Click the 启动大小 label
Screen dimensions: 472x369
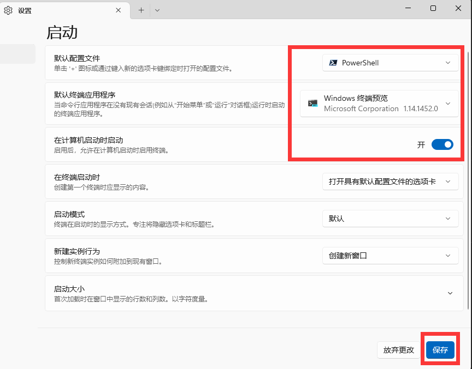click(69, 289)
